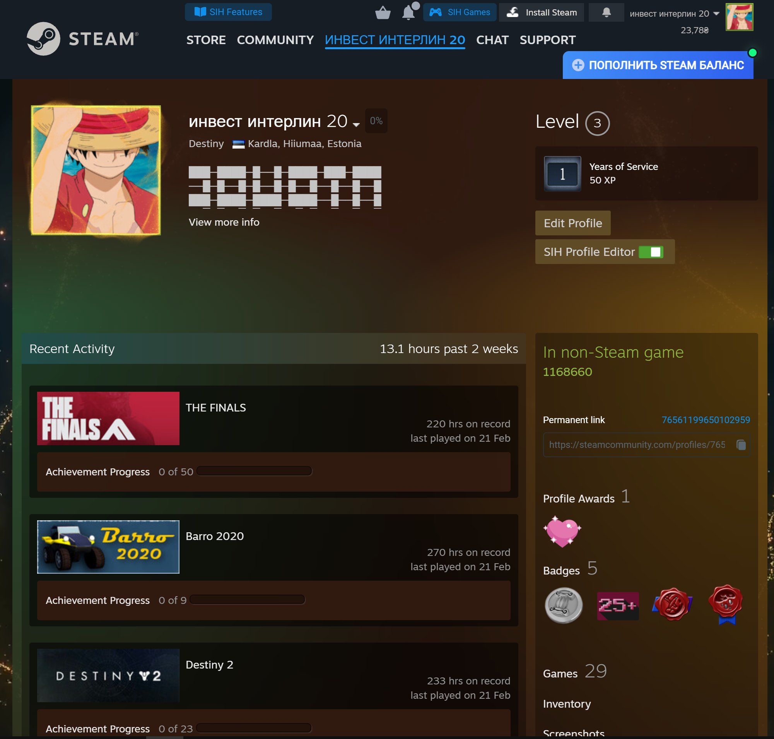774x739 pixels.
Task: Open the Games 29 link
Action: (x=575, y=672)
